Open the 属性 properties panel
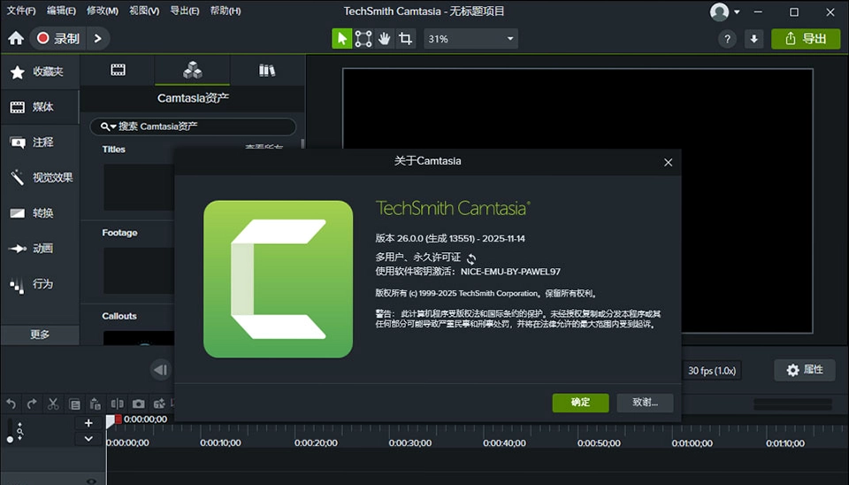This screenshot has width=849, height=485. [x=805, y=370]
